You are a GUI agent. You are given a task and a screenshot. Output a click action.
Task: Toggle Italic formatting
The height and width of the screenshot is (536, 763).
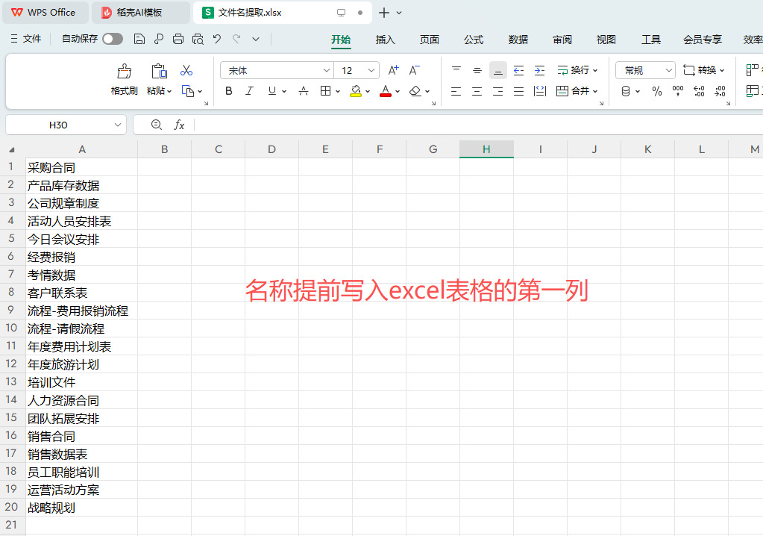click(249, 91)
